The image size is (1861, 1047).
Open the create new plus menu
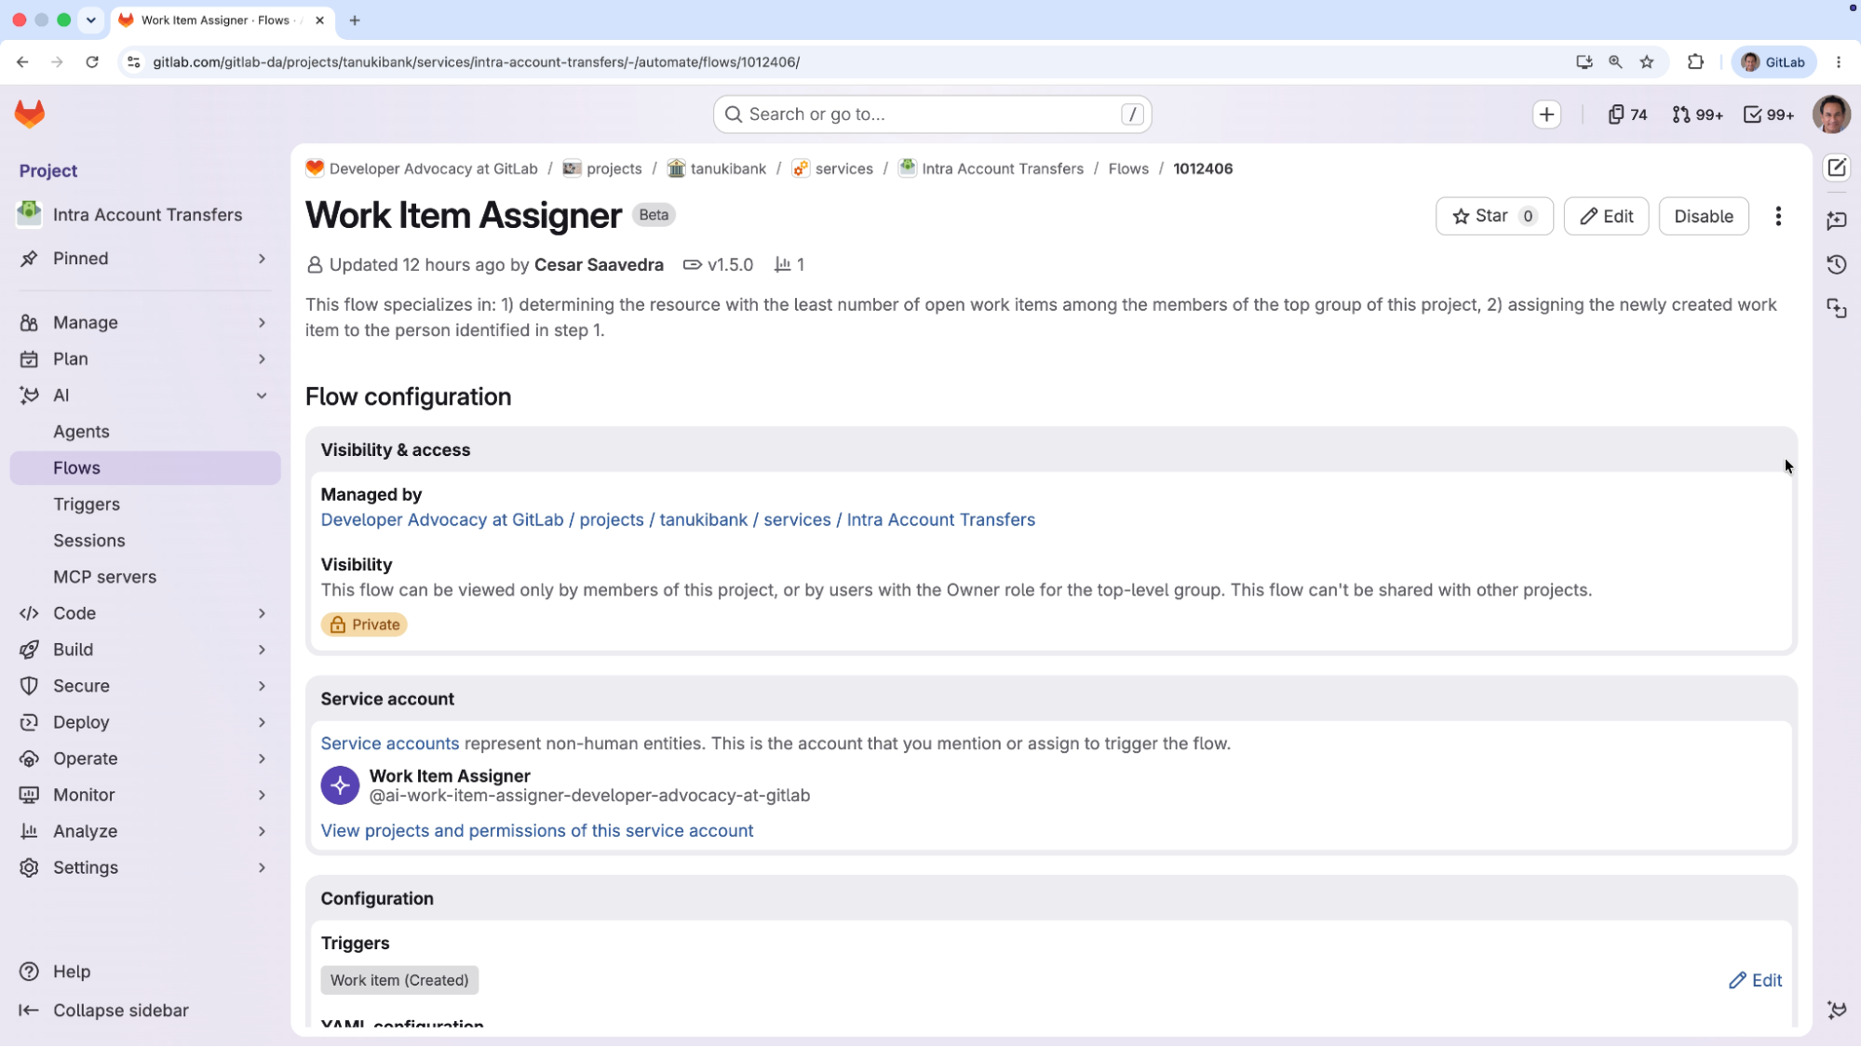pyautogui.click(x=1546, y=114)
